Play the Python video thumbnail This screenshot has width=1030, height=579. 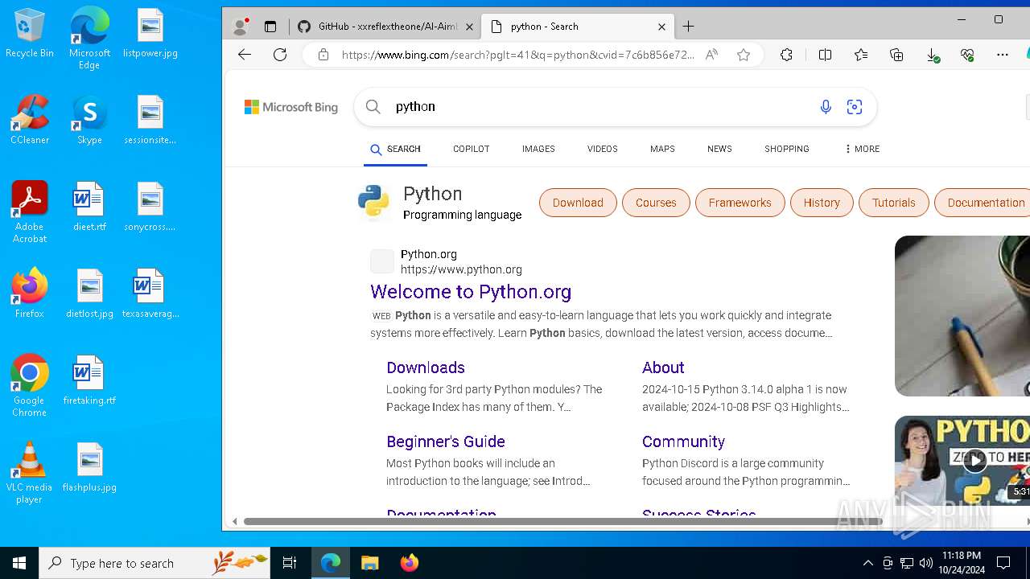pyautogui.click(x=975, y=461)
